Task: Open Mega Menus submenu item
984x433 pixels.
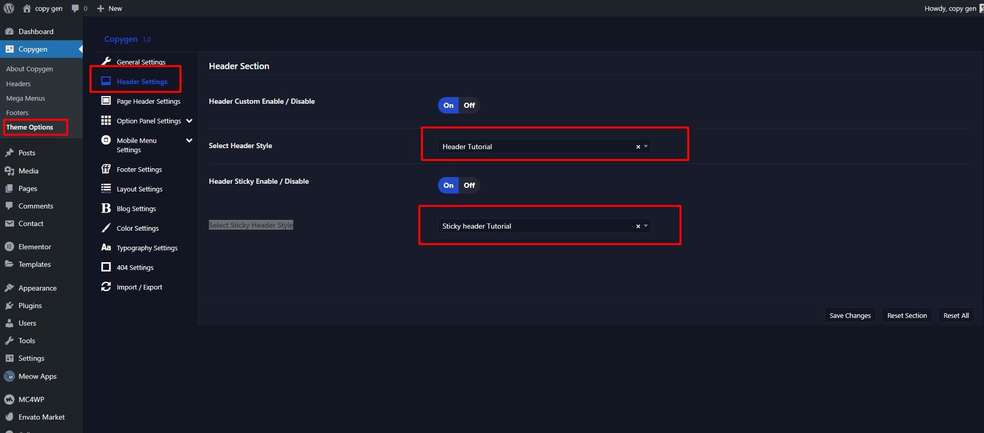Action: click(25, 98)
